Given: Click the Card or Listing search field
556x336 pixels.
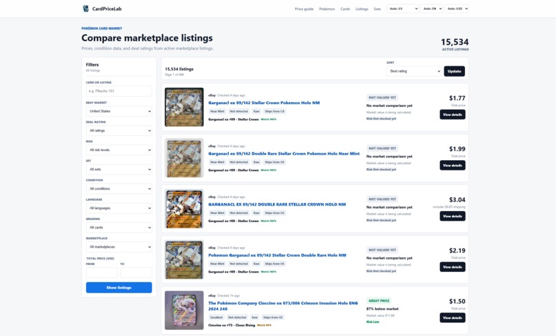Looking at the screenshot, I should [119, 91].
